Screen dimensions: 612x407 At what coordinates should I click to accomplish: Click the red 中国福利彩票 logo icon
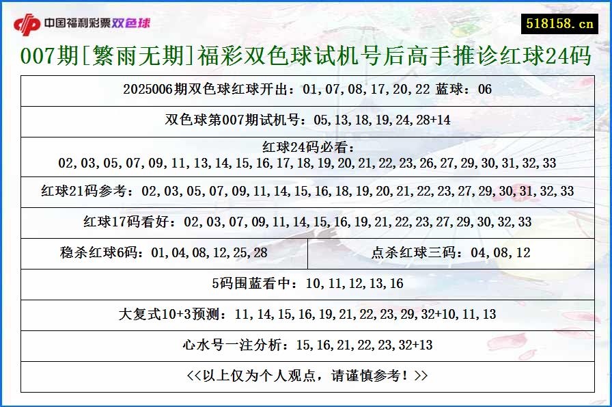(x=27, y=21)
